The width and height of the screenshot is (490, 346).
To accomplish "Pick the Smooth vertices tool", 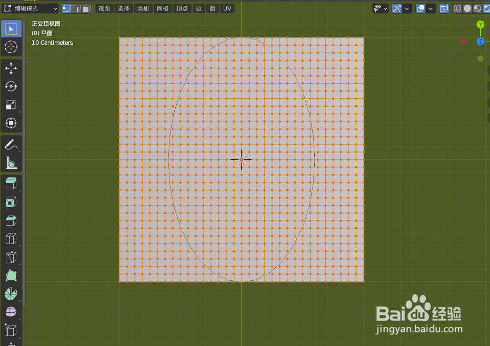I will [x=11, y=312].
